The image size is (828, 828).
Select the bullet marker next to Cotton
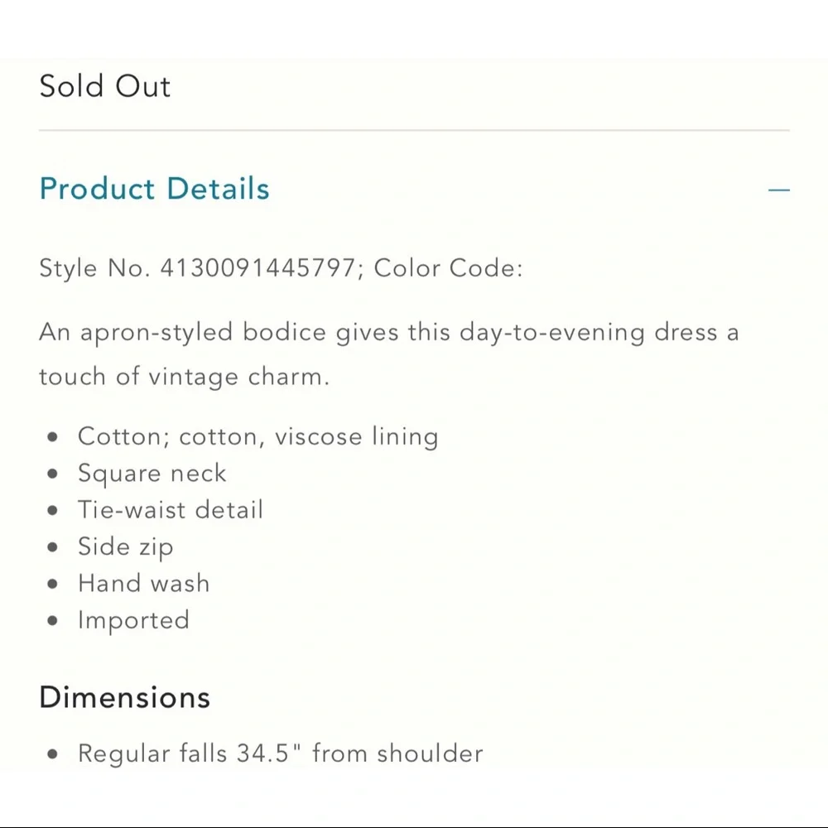pyautogui.click(x=51, y=436)
